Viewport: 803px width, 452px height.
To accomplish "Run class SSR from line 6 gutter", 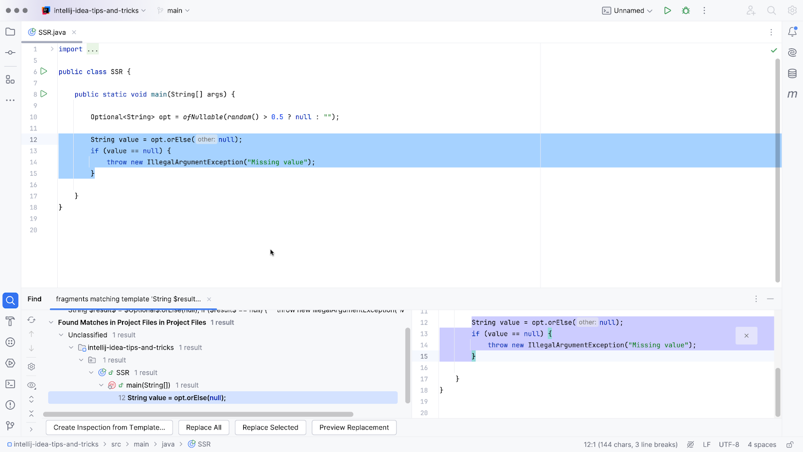I will 44,71.
